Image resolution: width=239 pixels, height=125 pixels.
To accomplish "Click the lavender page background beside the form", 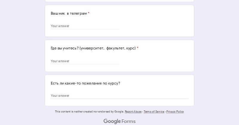I will pos(21,61).
